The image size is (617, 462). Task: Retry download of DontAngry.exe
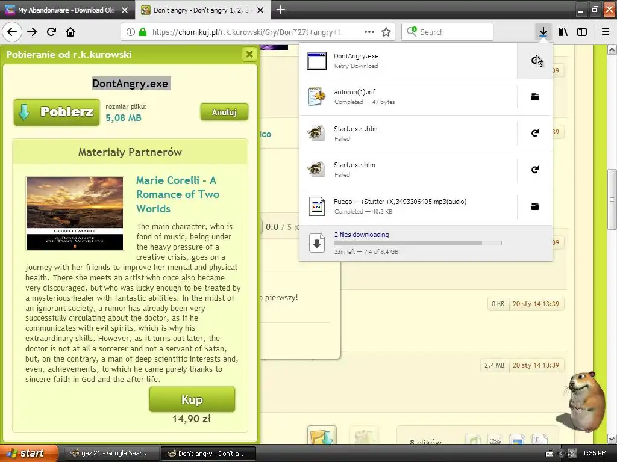pyautogui.click(x=535, y=61)
